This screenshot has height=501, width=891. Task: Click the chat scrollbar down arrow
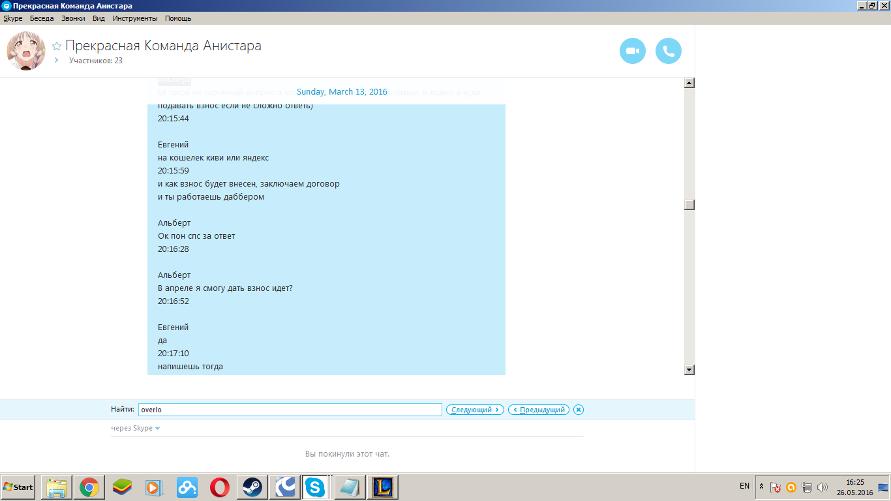[x=689, y=370]
